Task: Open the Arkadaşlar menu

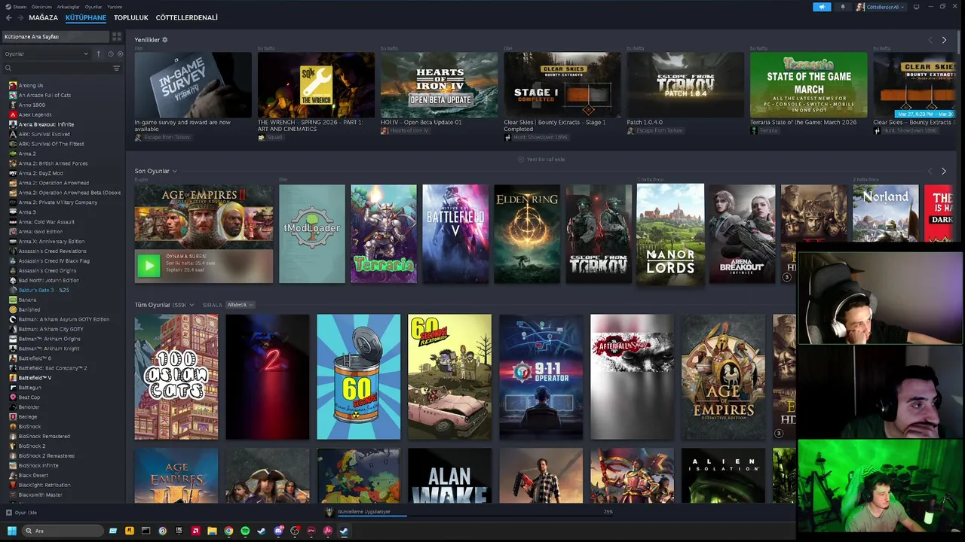Action: 68,7
